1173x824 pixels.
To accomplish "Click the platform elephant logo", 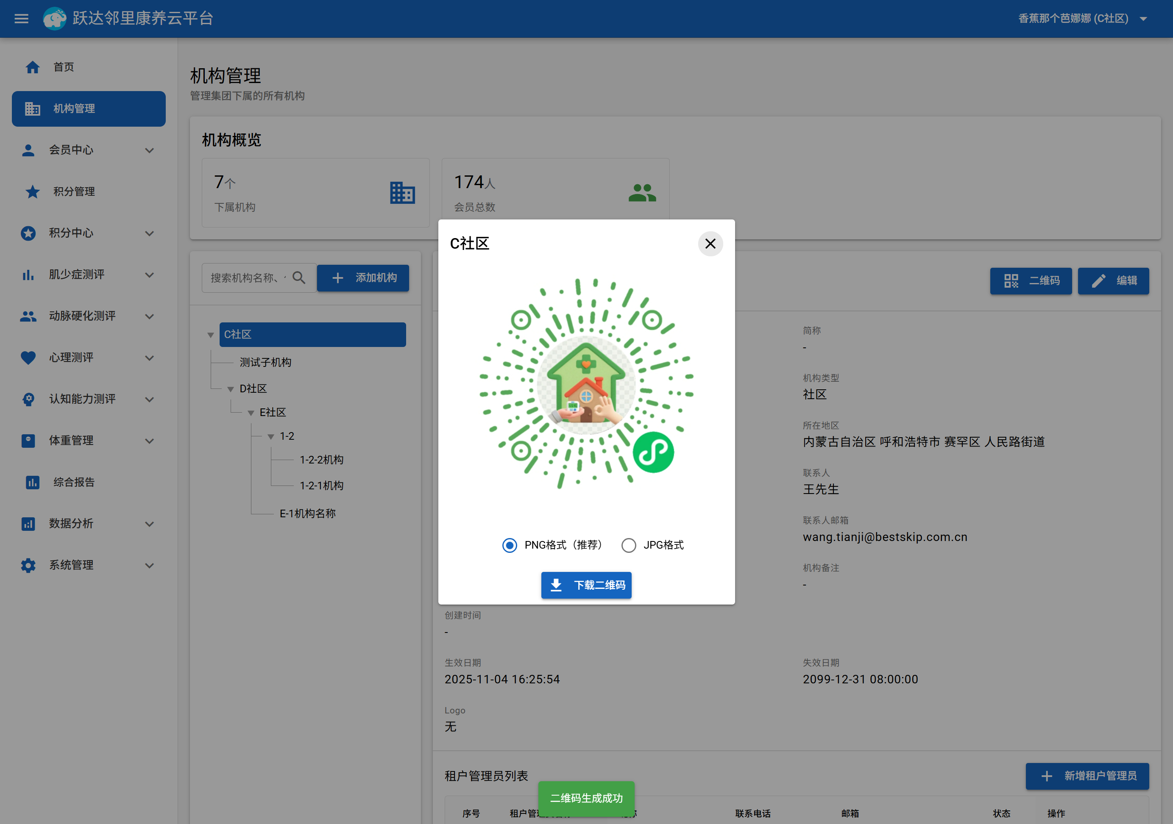I will (55, 19).
